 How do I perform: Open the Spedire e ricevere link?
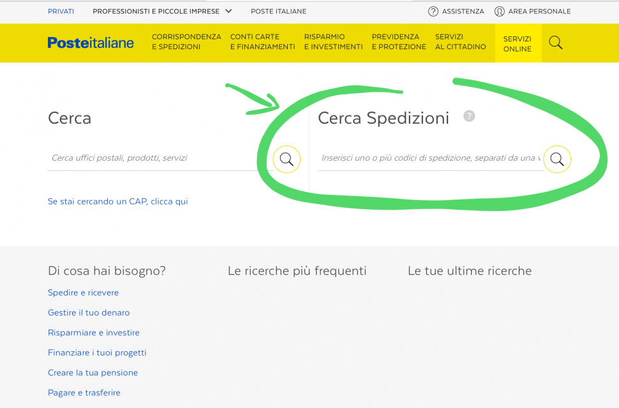click(x=84, y=293)
